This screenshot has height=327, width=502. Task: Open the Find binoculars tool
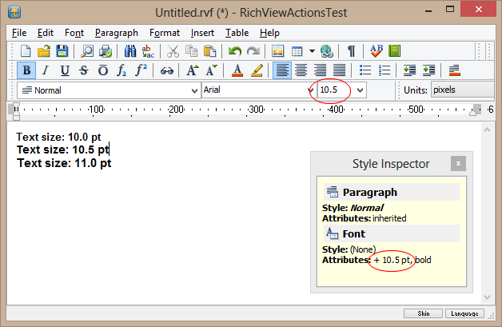pos(130,51)
